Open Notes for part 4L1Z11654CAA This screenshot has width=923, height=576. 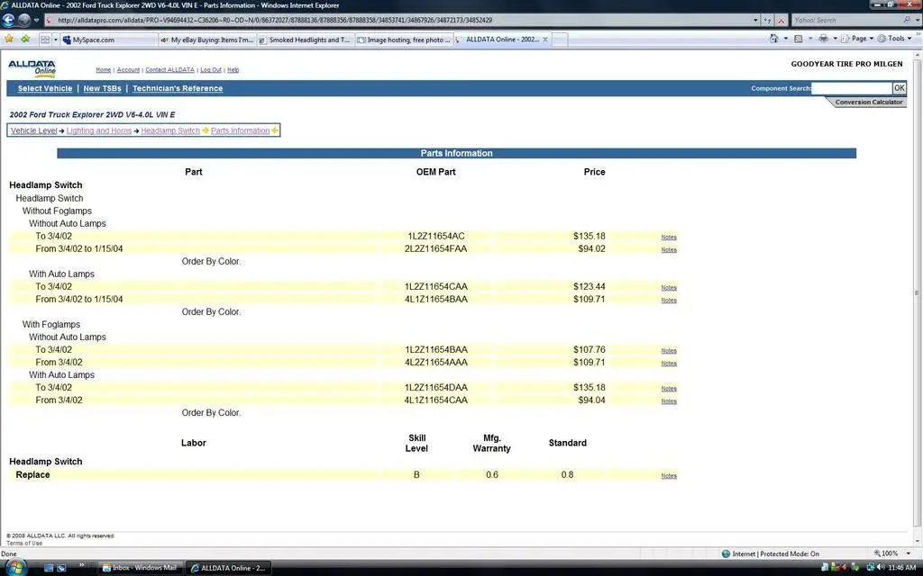(669, 400)
